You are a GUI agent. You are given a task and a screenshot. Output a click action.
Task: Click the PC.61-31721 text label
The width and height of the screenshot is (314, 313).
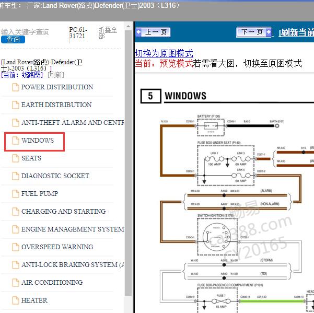click(78, 33)
